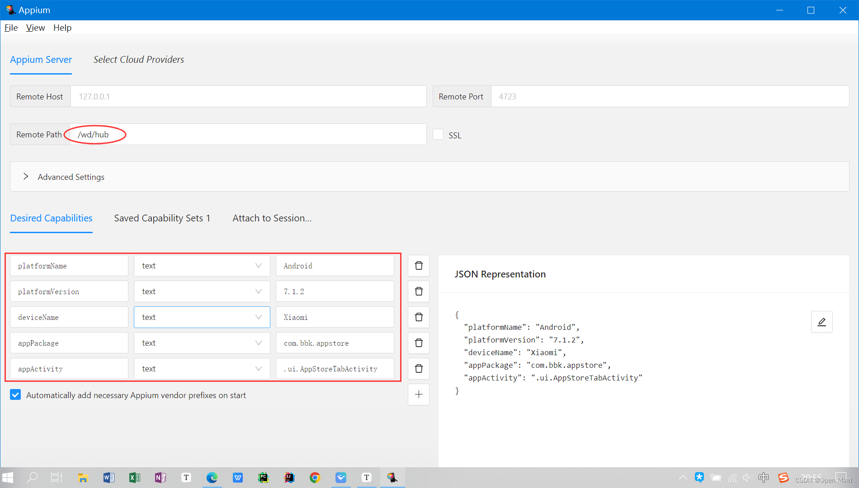The width and height of the screenshot is (859, 488).
Task: Open Saved Capability Sets 1 tab
Action: tap(162, 218)
